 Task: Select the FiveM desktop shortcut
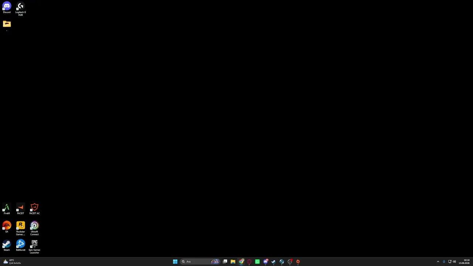[7, 209]
